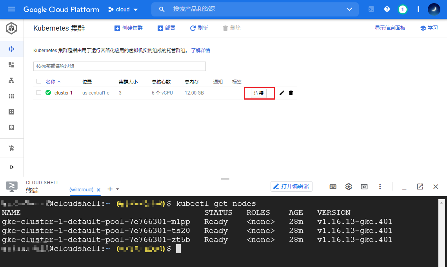The height and width of the screenshot is (267, 447).
Task: Click the 连接 connect button for cluster-1
Action: [x=259, y=93]
